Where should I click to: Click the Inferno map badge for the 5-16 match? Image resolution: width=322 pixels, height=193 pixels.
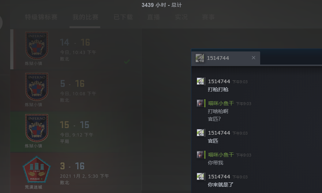pos(37,87)
